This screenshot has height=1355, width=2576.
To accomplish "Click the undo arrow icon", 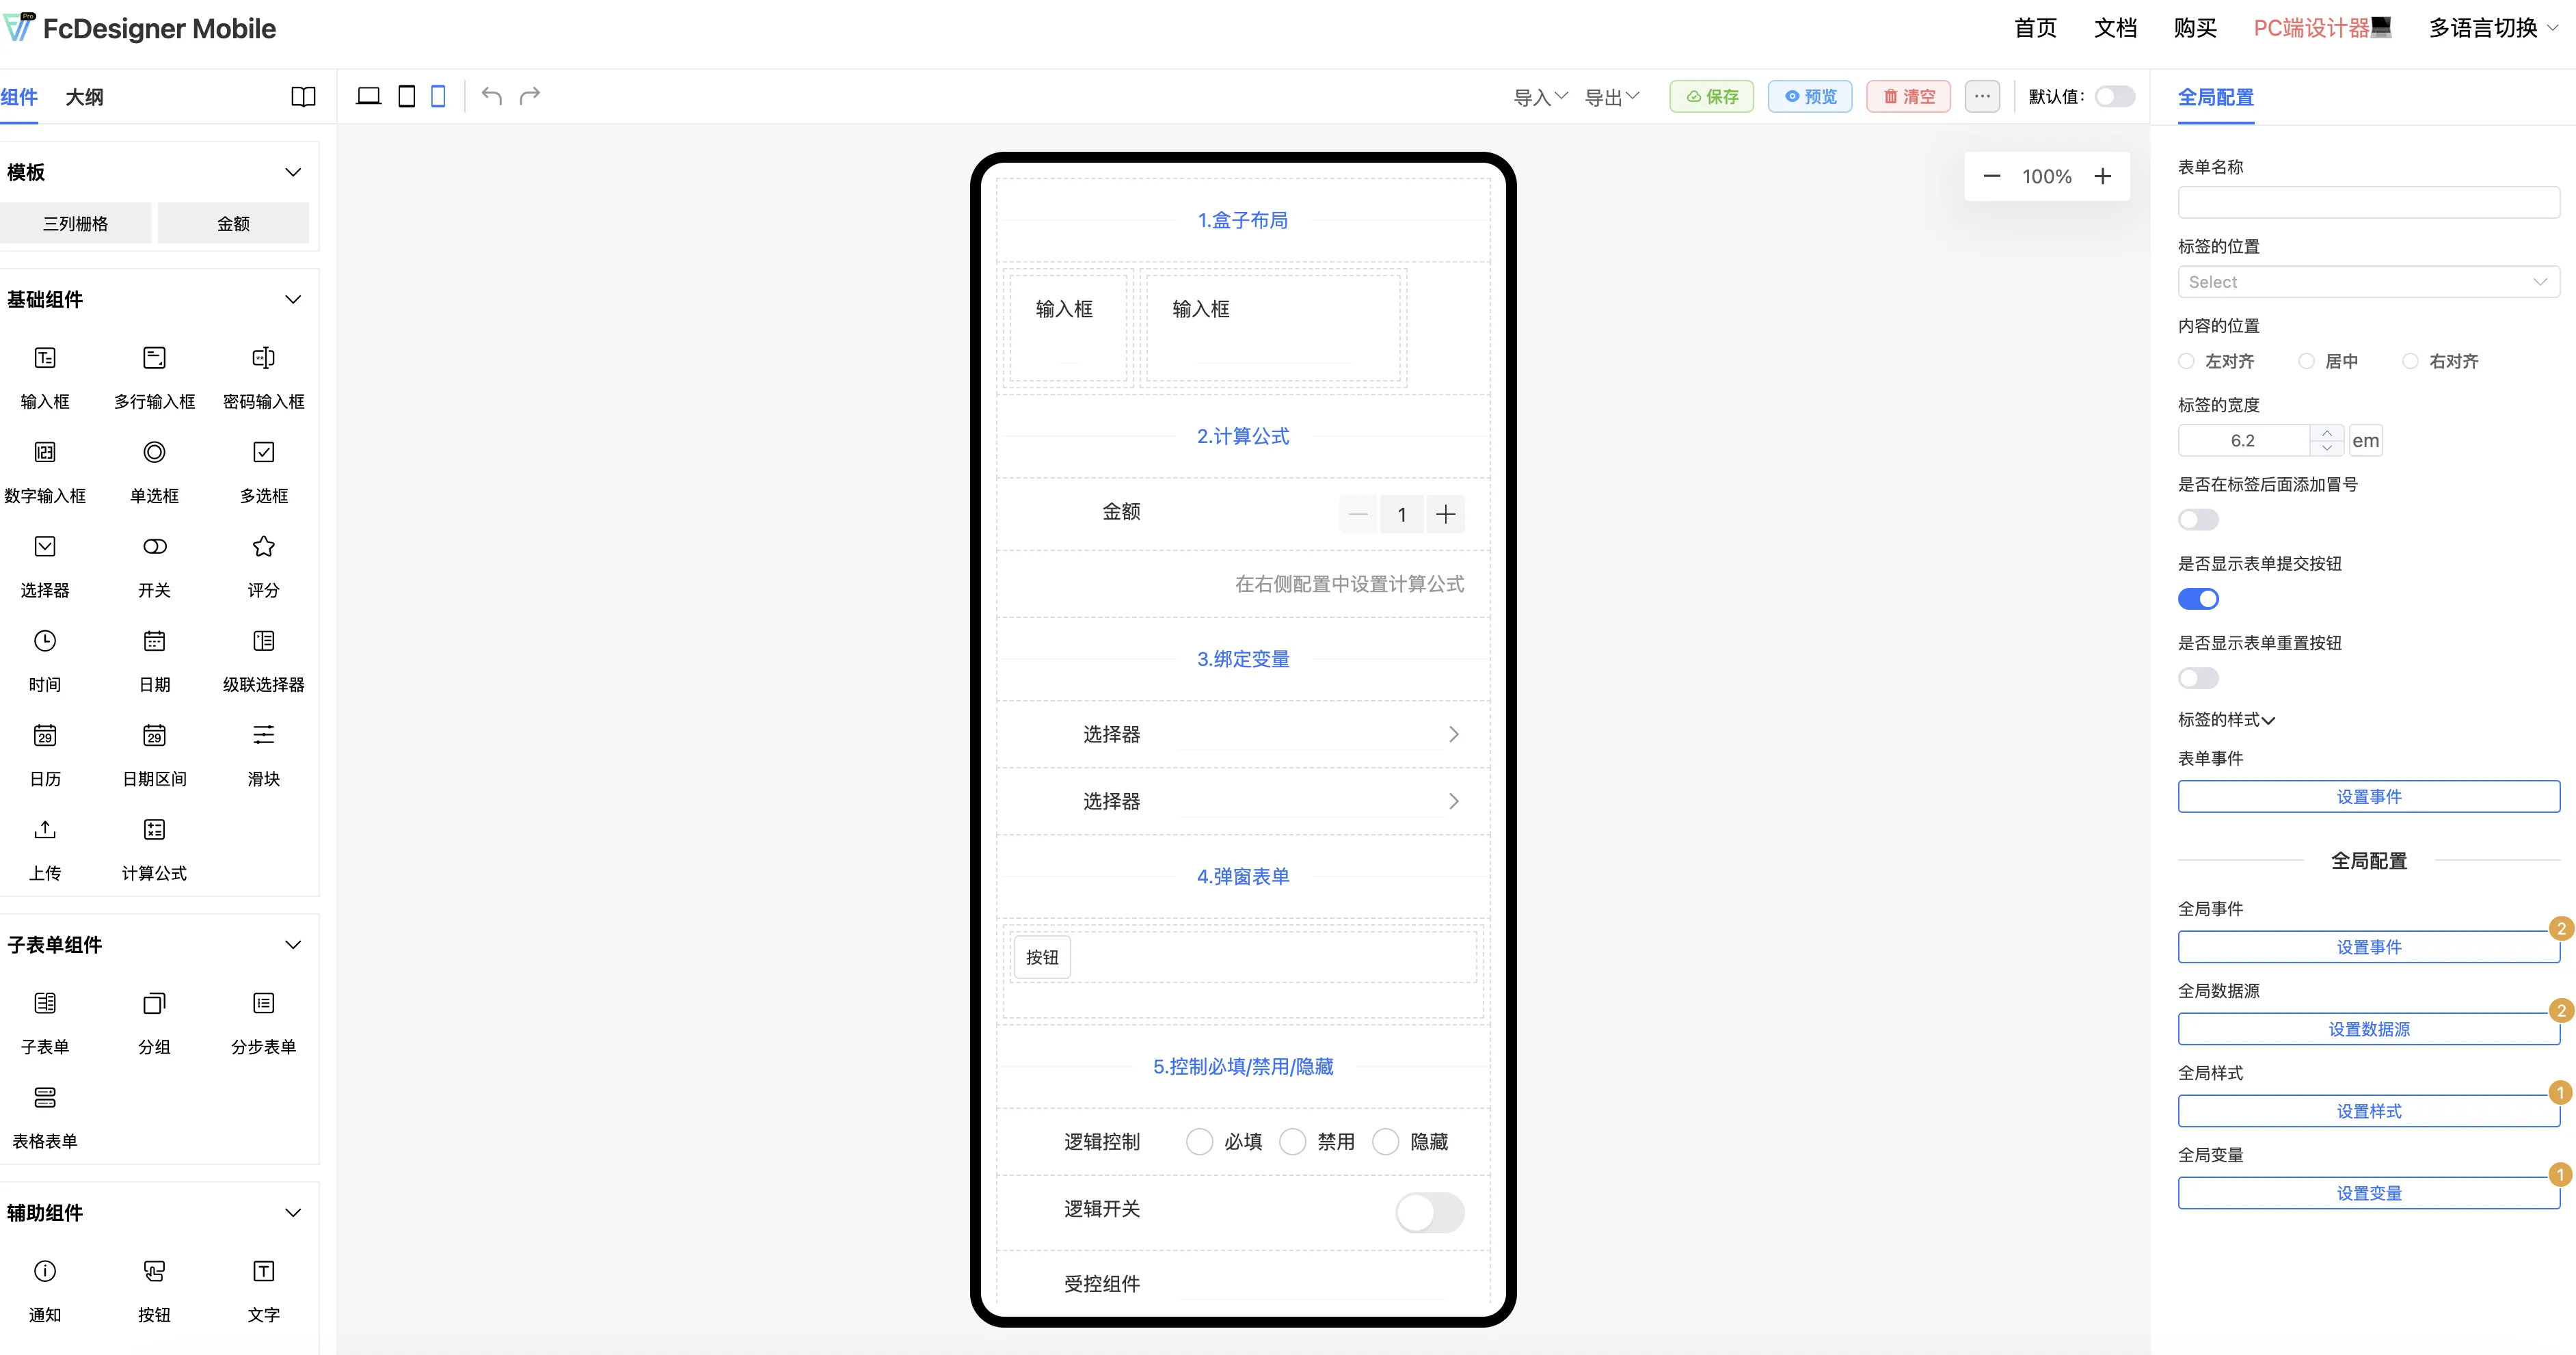I will click(x=491, y=96).
